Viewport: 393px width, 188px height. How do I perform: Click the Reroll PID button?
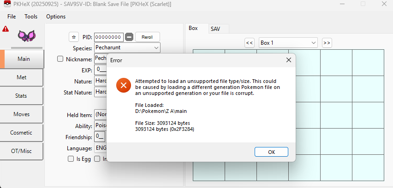click(x=147, y=37)
